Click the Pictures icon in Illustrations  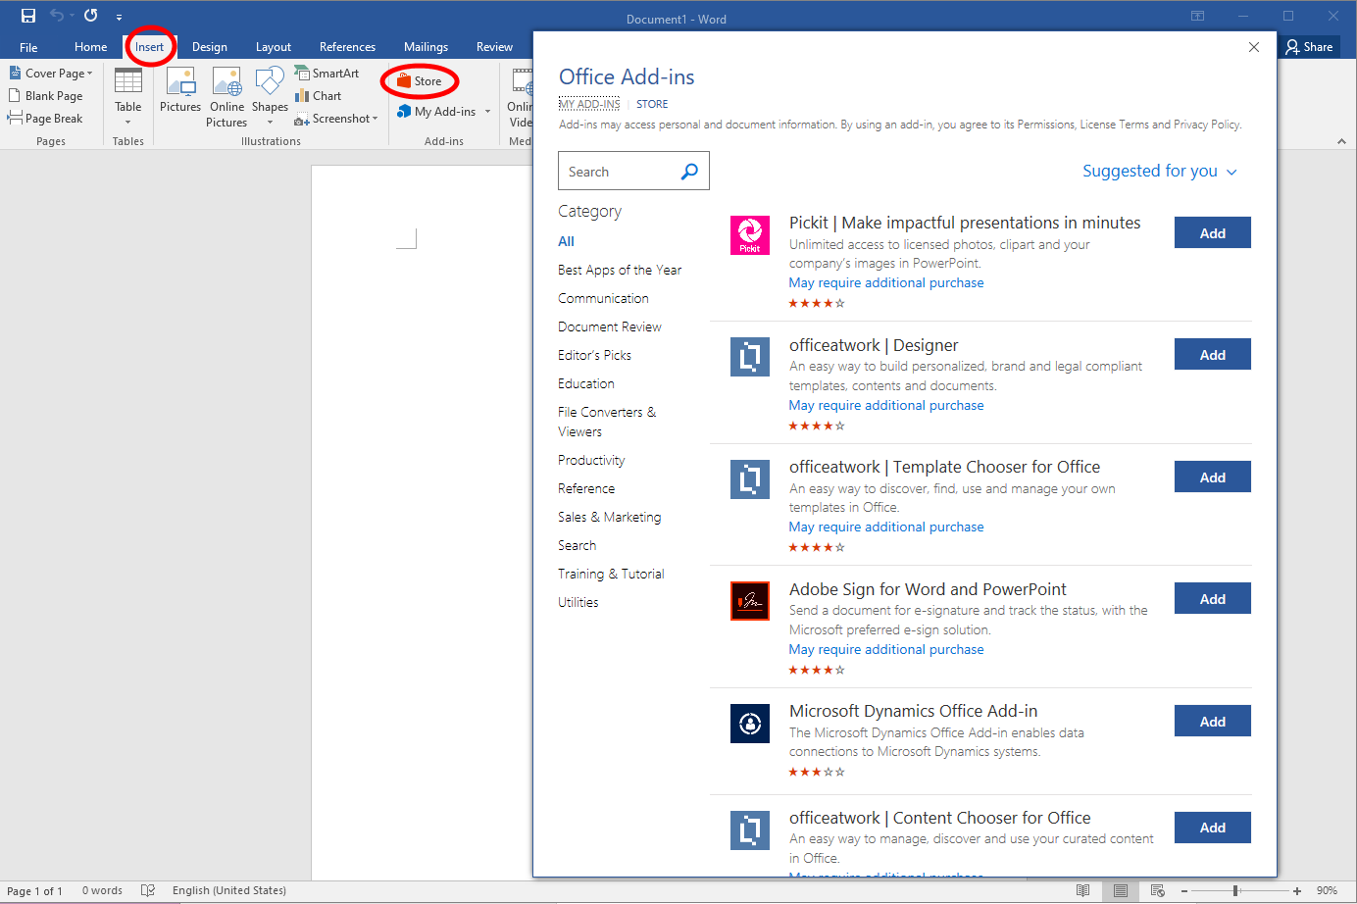pos(180,91)
